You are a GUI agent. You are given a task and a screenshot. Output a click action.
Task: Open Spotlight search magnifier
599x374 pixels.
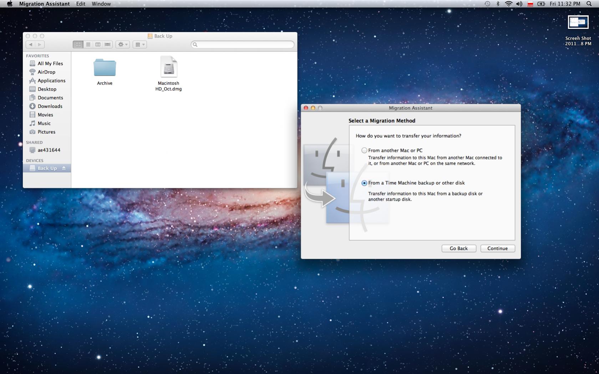click(589, 4)
